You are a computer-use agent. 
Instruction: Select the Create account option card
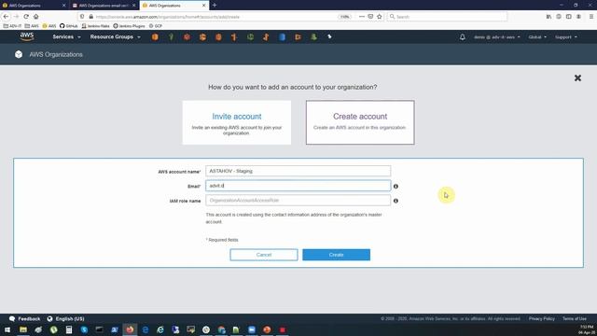click(x=360, y=122)
